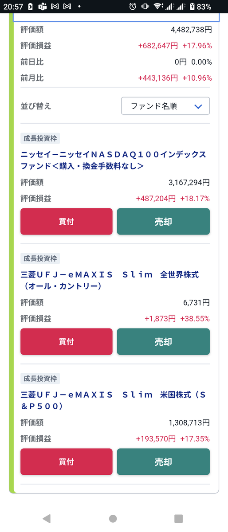Tap the vibrate mode status icon
Viewport: 228px width, 532px height.
click(145, 7)
